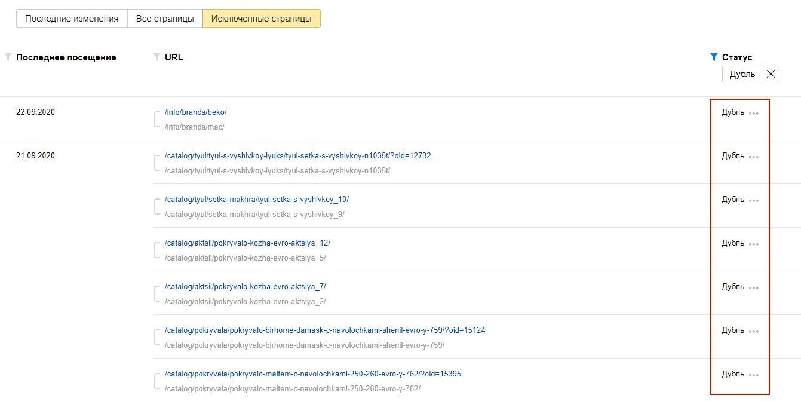Open three-dot menu for pokryvalo-kozha-evro-aktsiya_12 row

(754, 244)
